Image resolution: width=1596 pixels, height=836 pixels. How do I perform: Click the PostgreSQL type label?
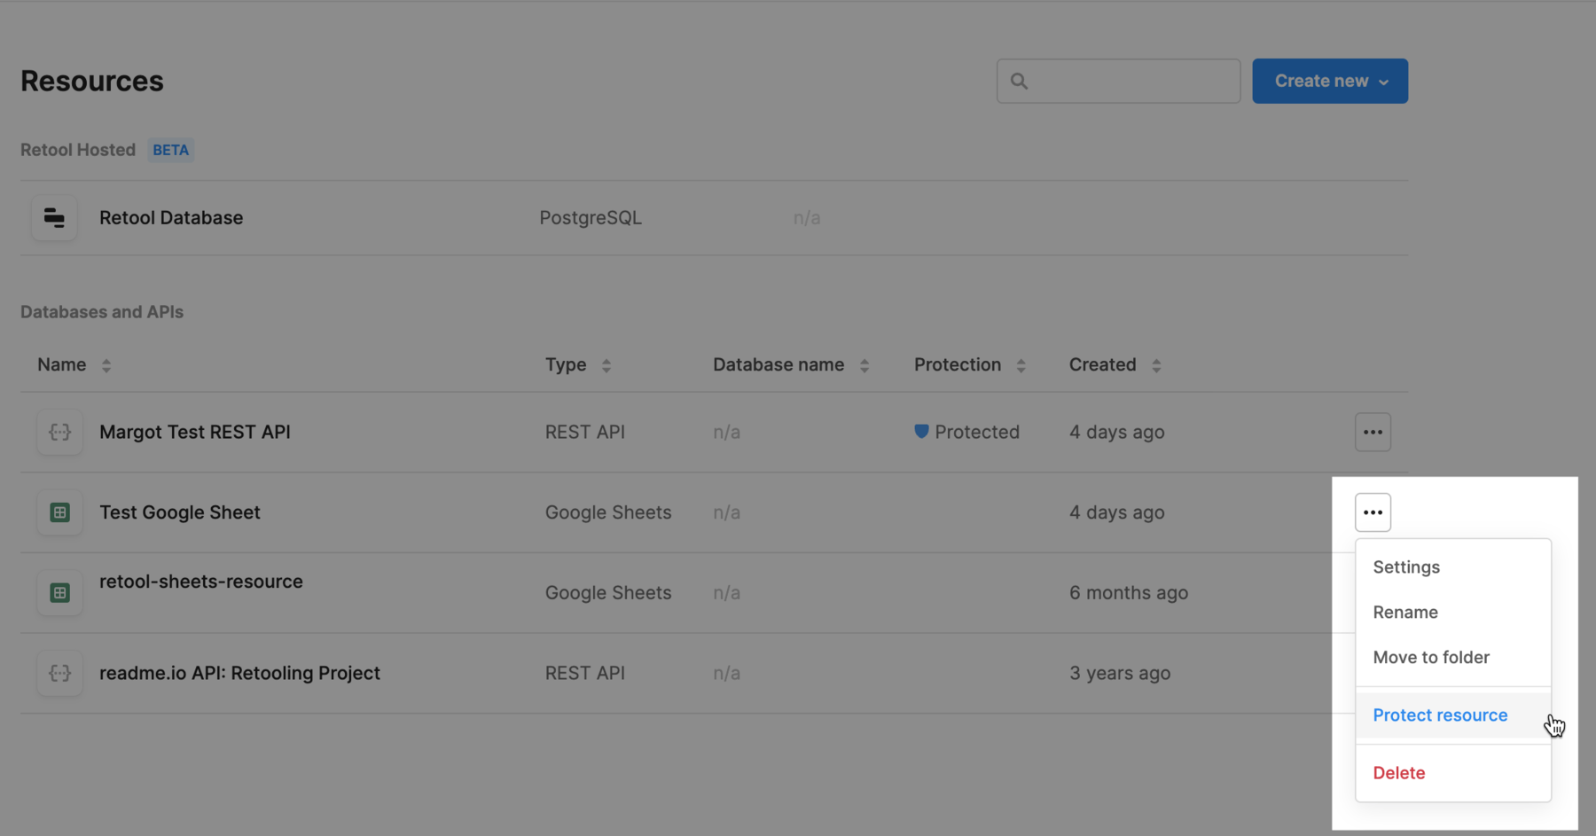[591, 218]
